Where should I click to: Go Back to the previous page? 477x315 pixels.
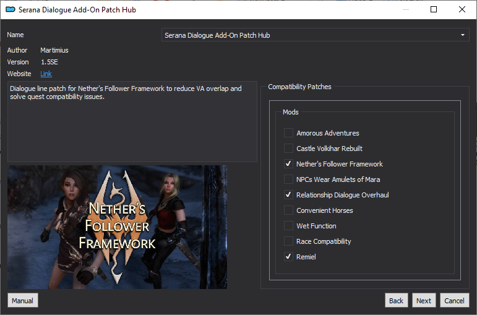pos(396,301)
